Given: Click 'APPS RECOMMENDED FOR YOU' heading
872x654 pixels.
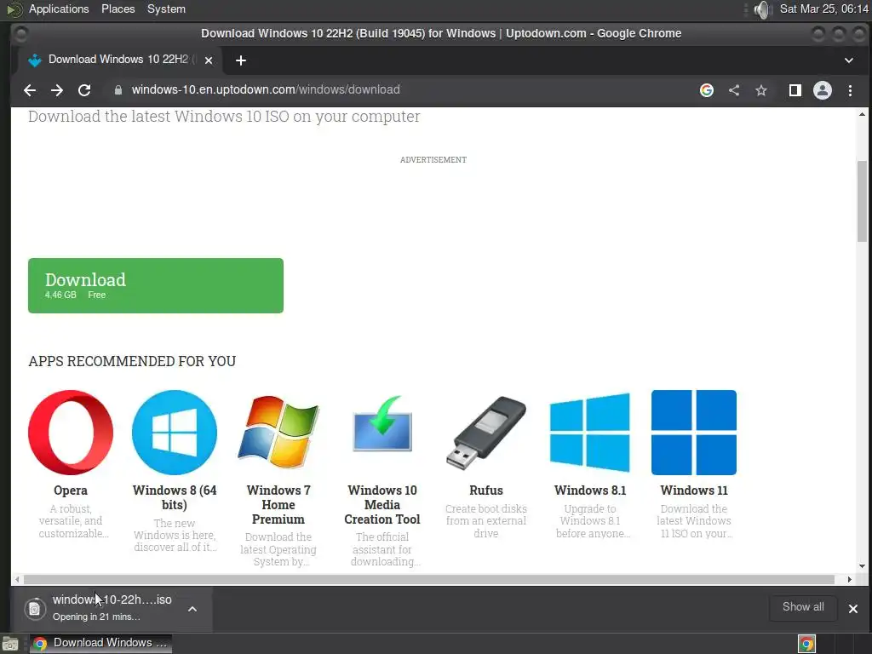Looking at the screenshot, I should coord(132,361).
